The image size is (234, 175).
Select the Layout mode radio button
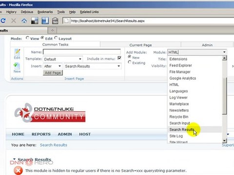[56, 38]
